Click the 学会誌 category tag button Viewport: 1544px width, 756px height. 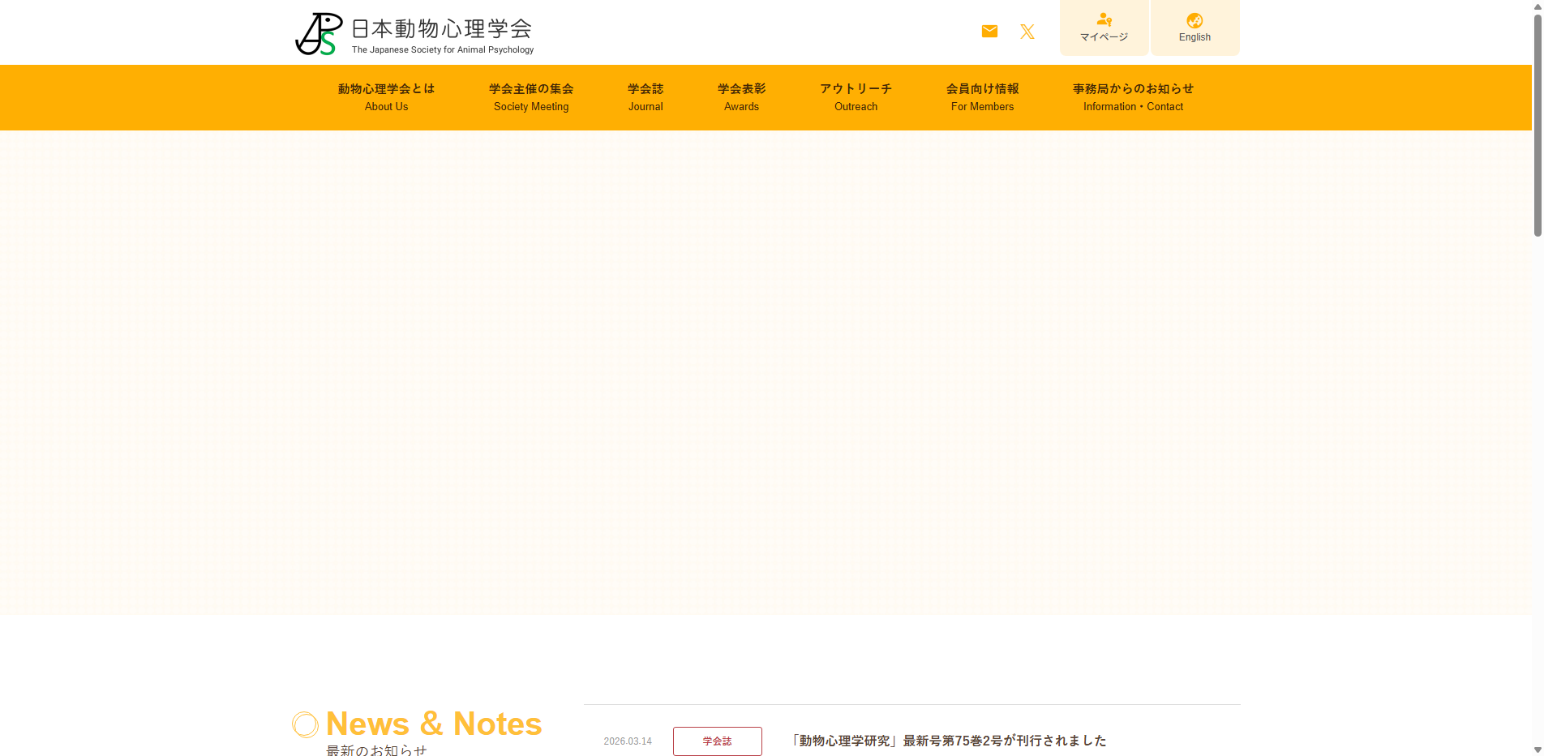717,741
